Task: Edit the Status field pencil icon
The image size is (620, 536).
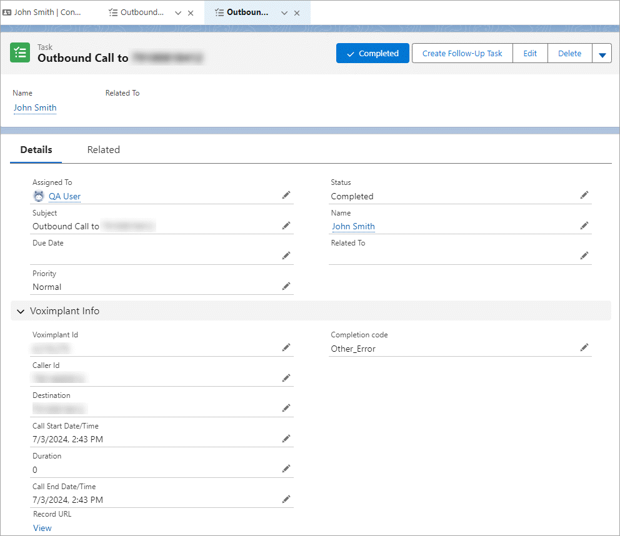Action: pyautogui.click(x=584, y=195)
